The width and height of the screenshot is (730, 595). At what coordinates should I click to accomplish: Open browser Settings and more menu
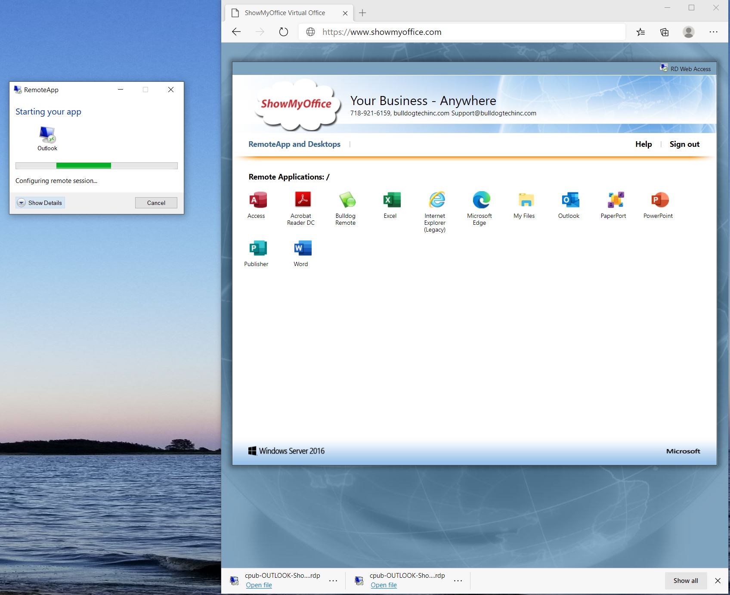click(713, 32)
